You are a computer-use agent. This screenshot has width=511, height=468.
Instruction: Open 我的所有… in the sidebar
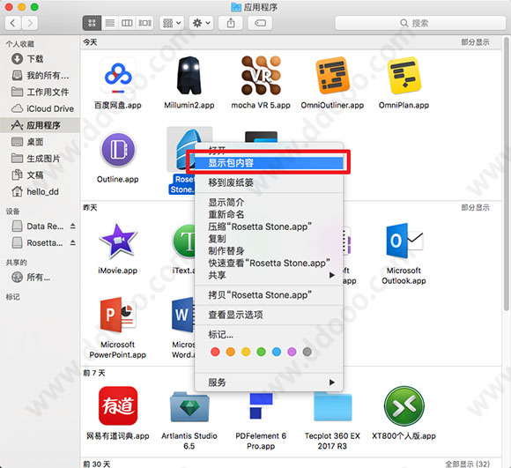tap(40, 75)
